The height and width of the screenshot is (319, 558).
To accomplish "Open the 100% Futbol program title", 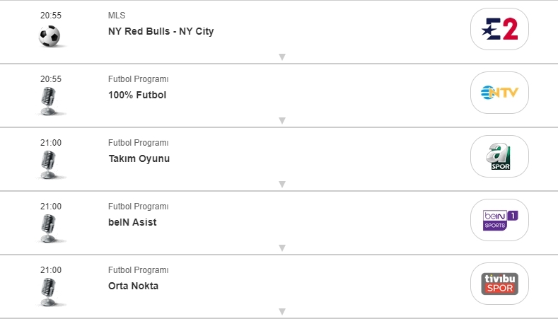I will (x=137, y=95).
